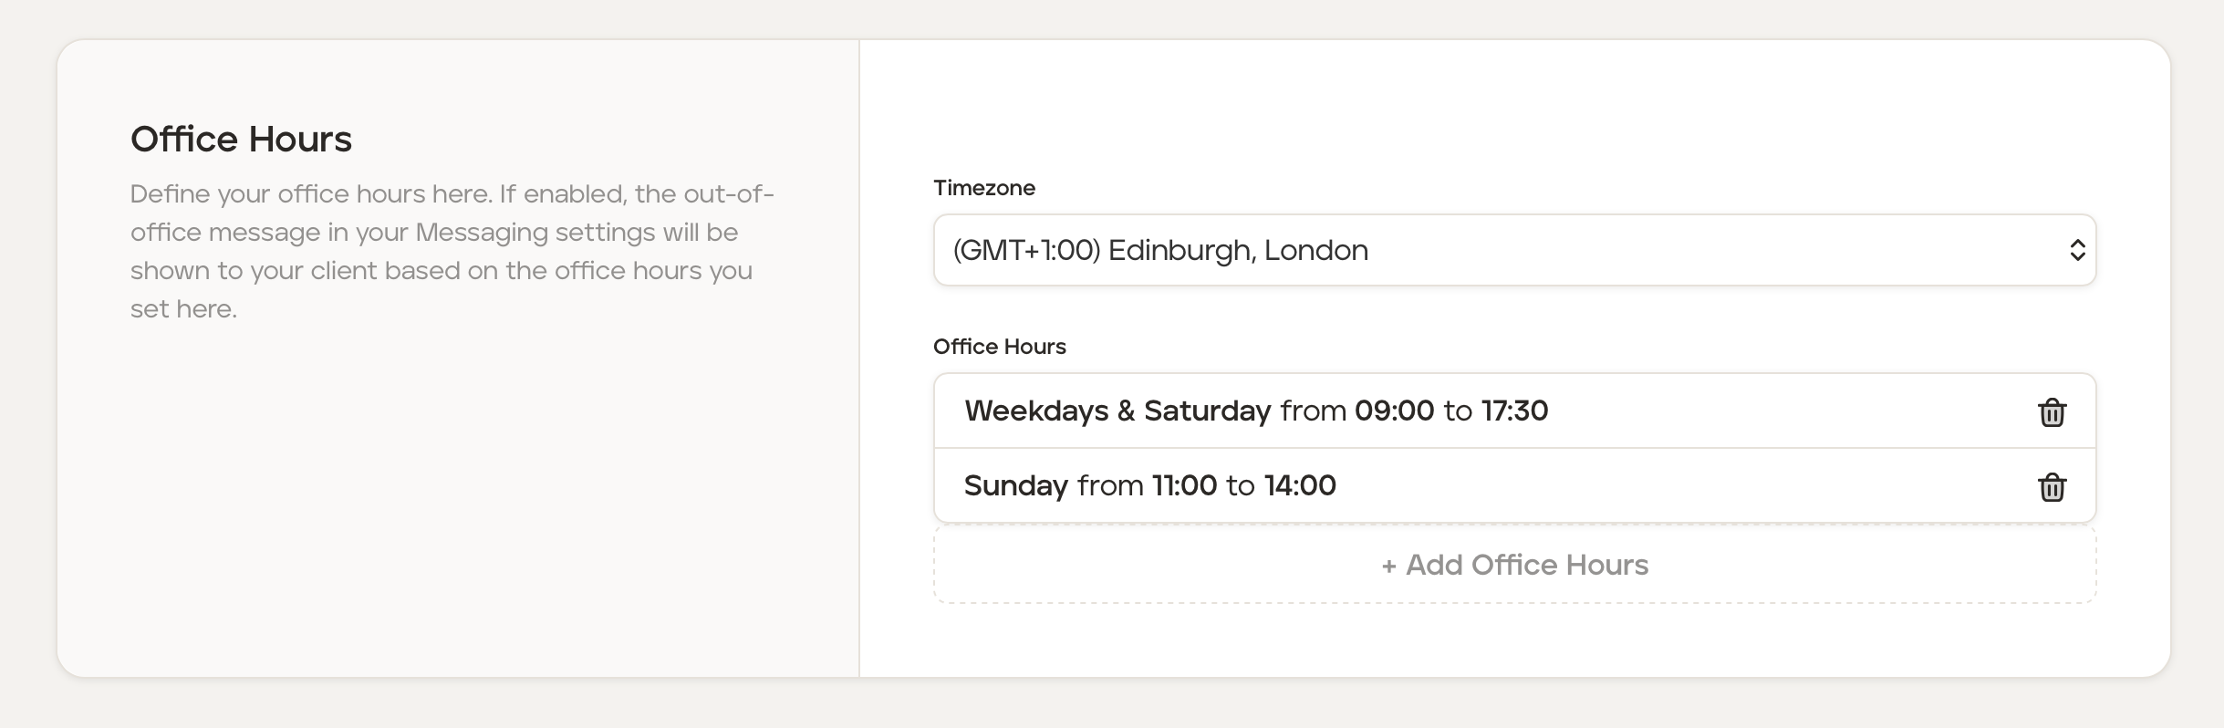Click the Office Hours label above the list

[999, 347]
